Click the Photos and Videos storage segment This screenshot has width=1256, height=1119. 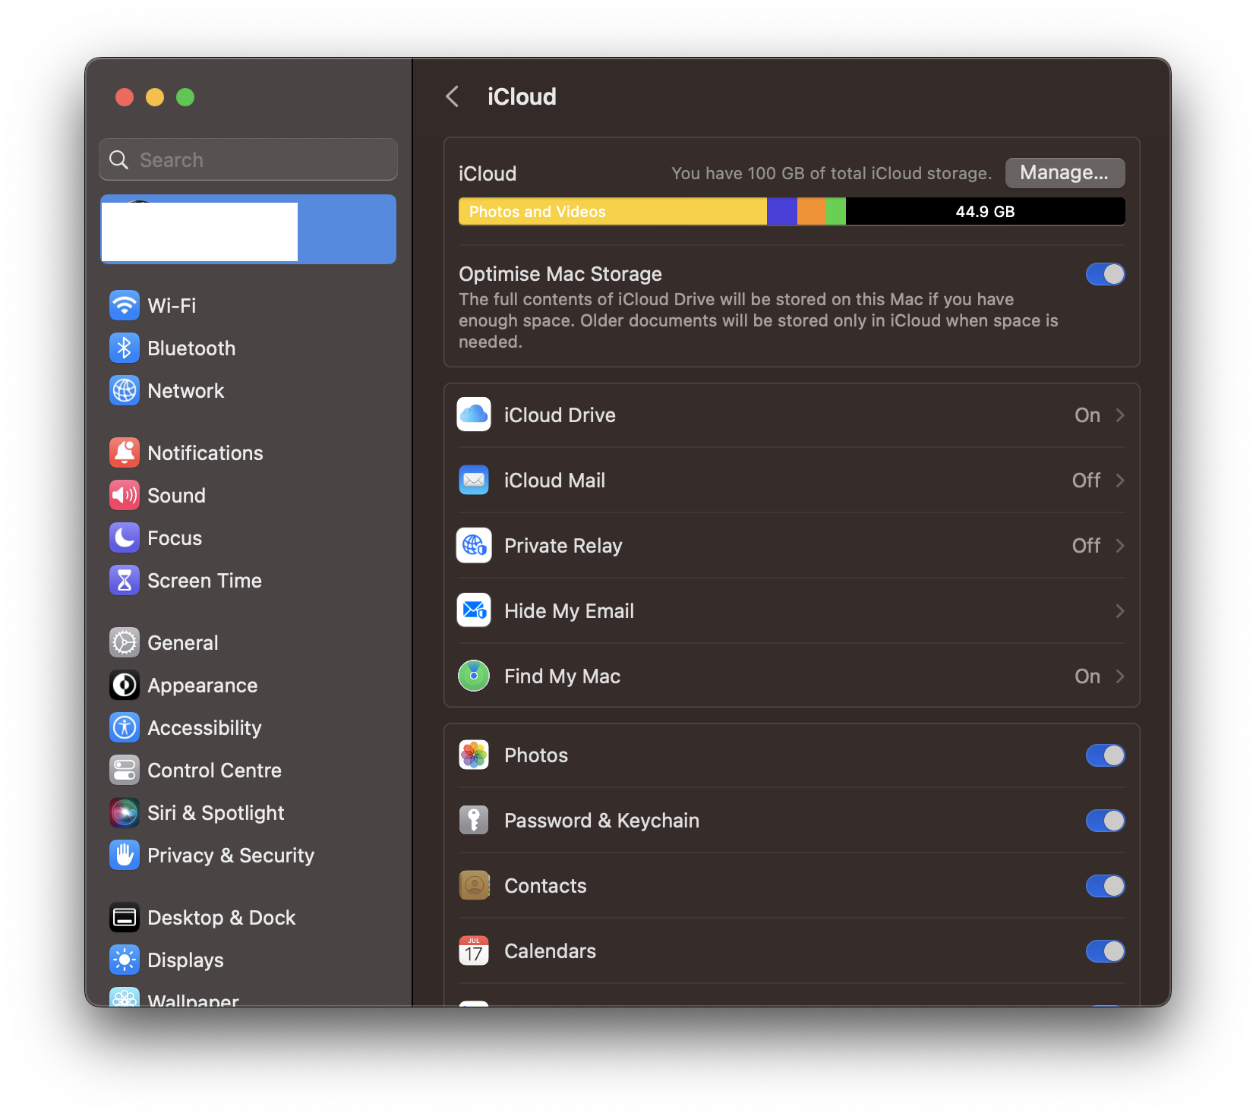point(613,211)
